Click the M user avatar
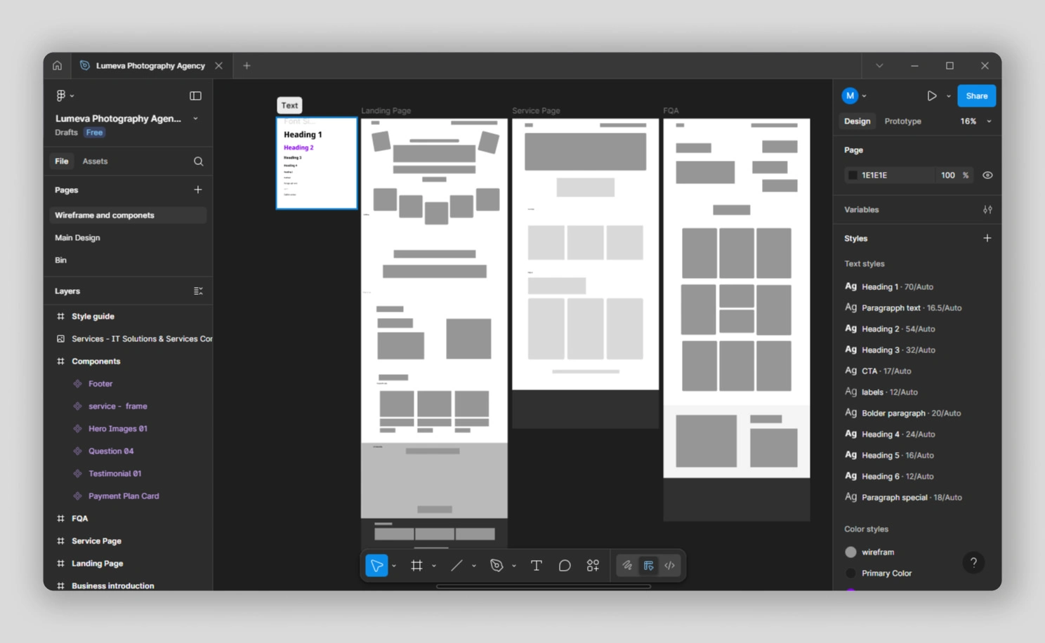This screenshot has height=643, width=1045. [850, 95]
